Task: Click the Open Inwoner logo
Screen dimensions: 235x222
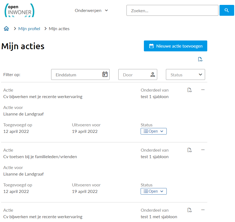Action: tap(20, 10)
